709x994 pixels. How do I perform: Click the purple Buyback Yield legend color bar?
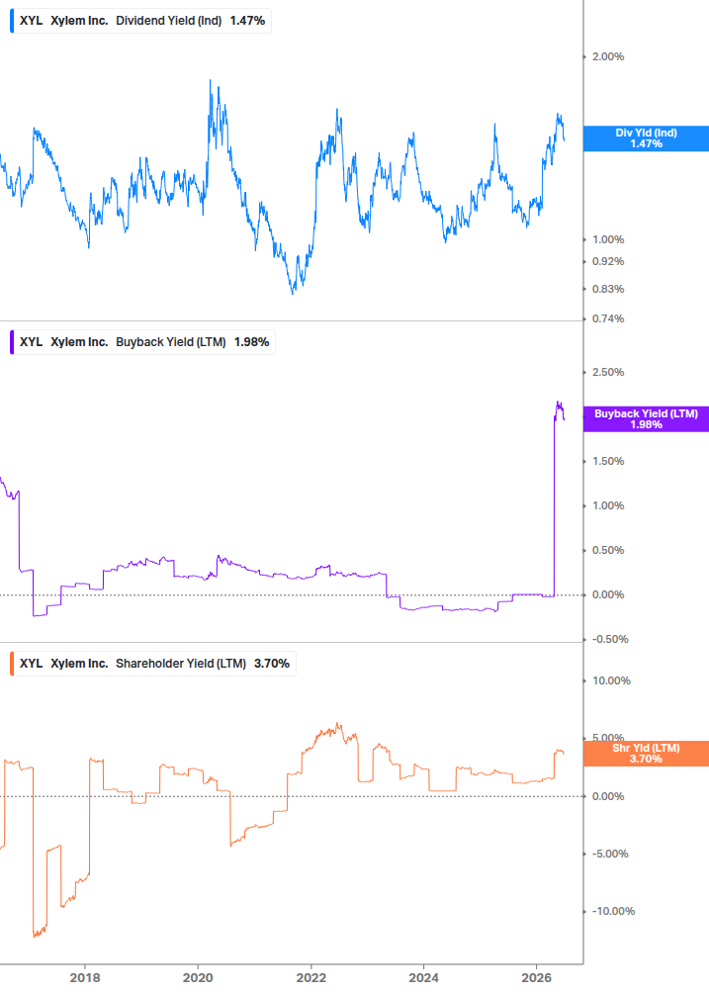pos(12,342)
